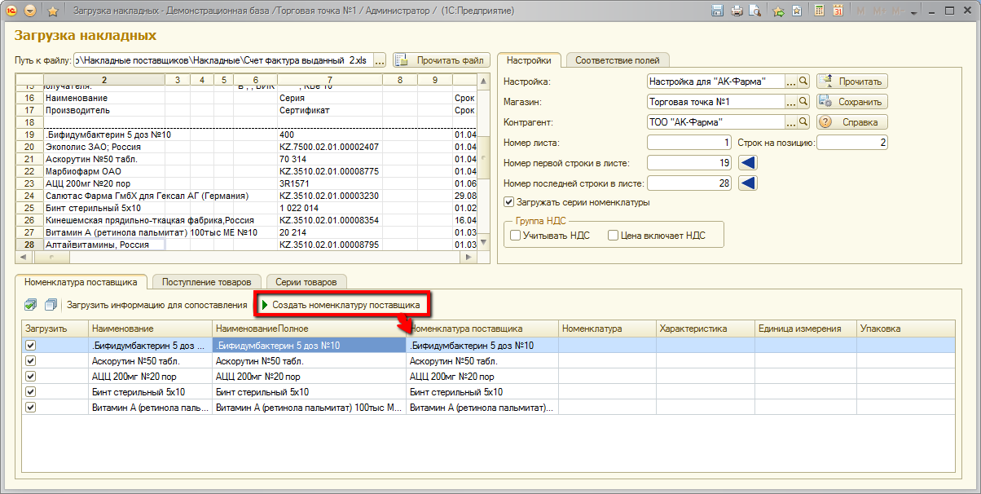Click the save icon in title bar
The width and height of the screenshot is (981, 494).
pos(718,11)
